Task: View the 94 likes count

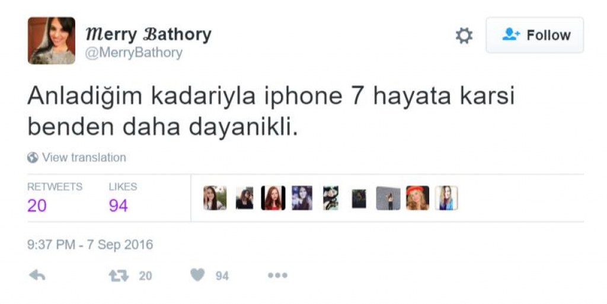Action: [x=118, y=205]
